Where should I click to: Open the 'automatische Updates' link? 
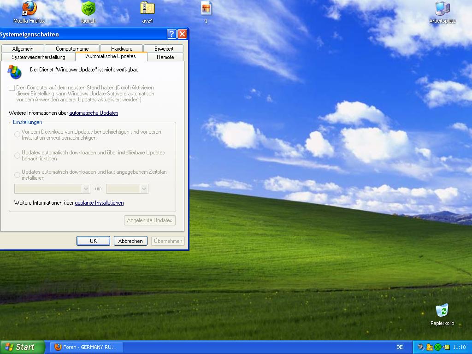point(94,113)
